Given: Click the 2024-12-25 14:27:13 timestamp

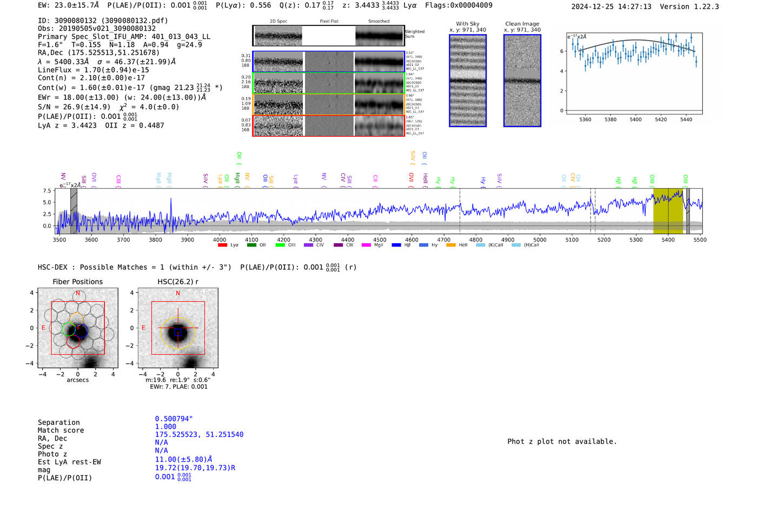Looking at the screenshot, I should click(611, 6).
